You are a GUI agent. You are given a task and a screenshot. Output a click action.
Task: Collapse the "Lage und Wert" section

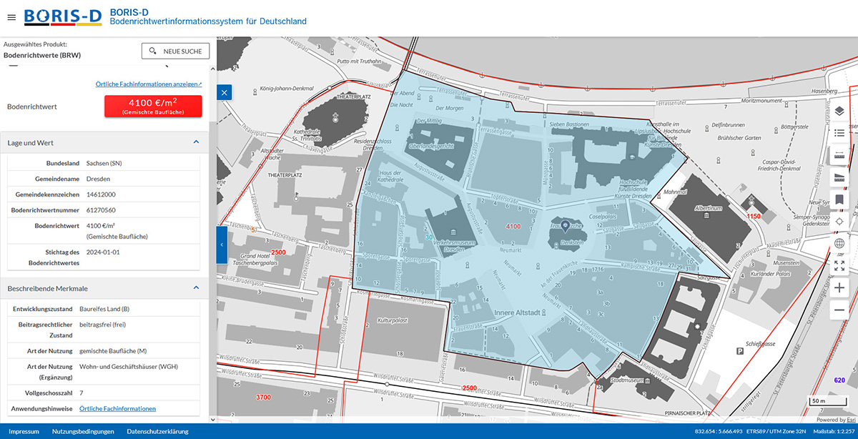point(197,142)
